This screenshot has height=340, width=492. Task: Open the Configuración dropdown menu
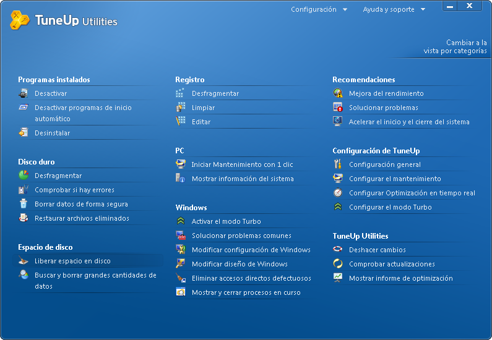click(319, 9)
